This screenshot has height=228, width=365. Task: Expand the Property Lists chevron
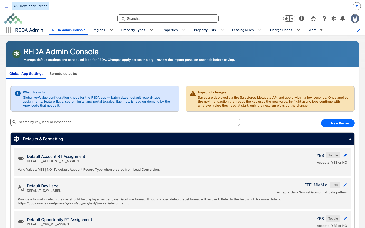(222, 30)
